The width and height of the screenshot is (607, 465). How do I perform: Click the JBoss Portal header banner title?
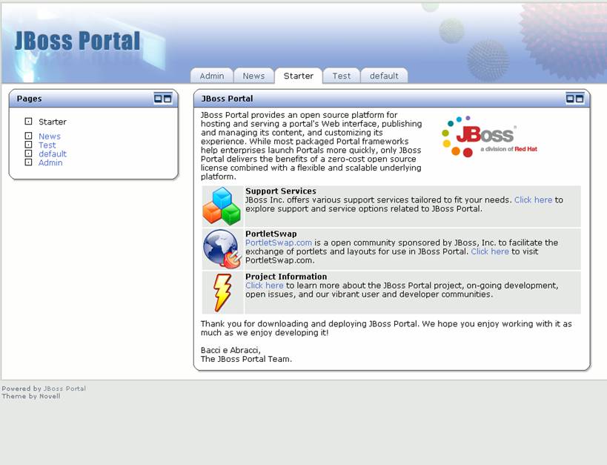click(77, 41)
